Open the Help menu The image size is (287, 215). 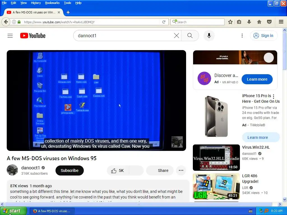tap(78, 3)
